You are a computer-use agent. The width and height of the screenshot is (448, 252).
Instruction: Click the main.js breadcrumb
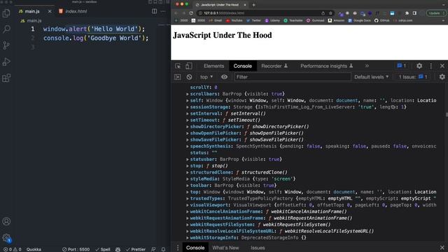coord(31,20)
